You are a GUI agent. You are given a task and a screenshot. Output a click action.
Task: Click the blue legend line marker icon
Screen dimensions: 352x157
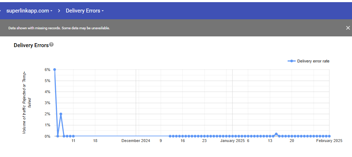(292, 61)
